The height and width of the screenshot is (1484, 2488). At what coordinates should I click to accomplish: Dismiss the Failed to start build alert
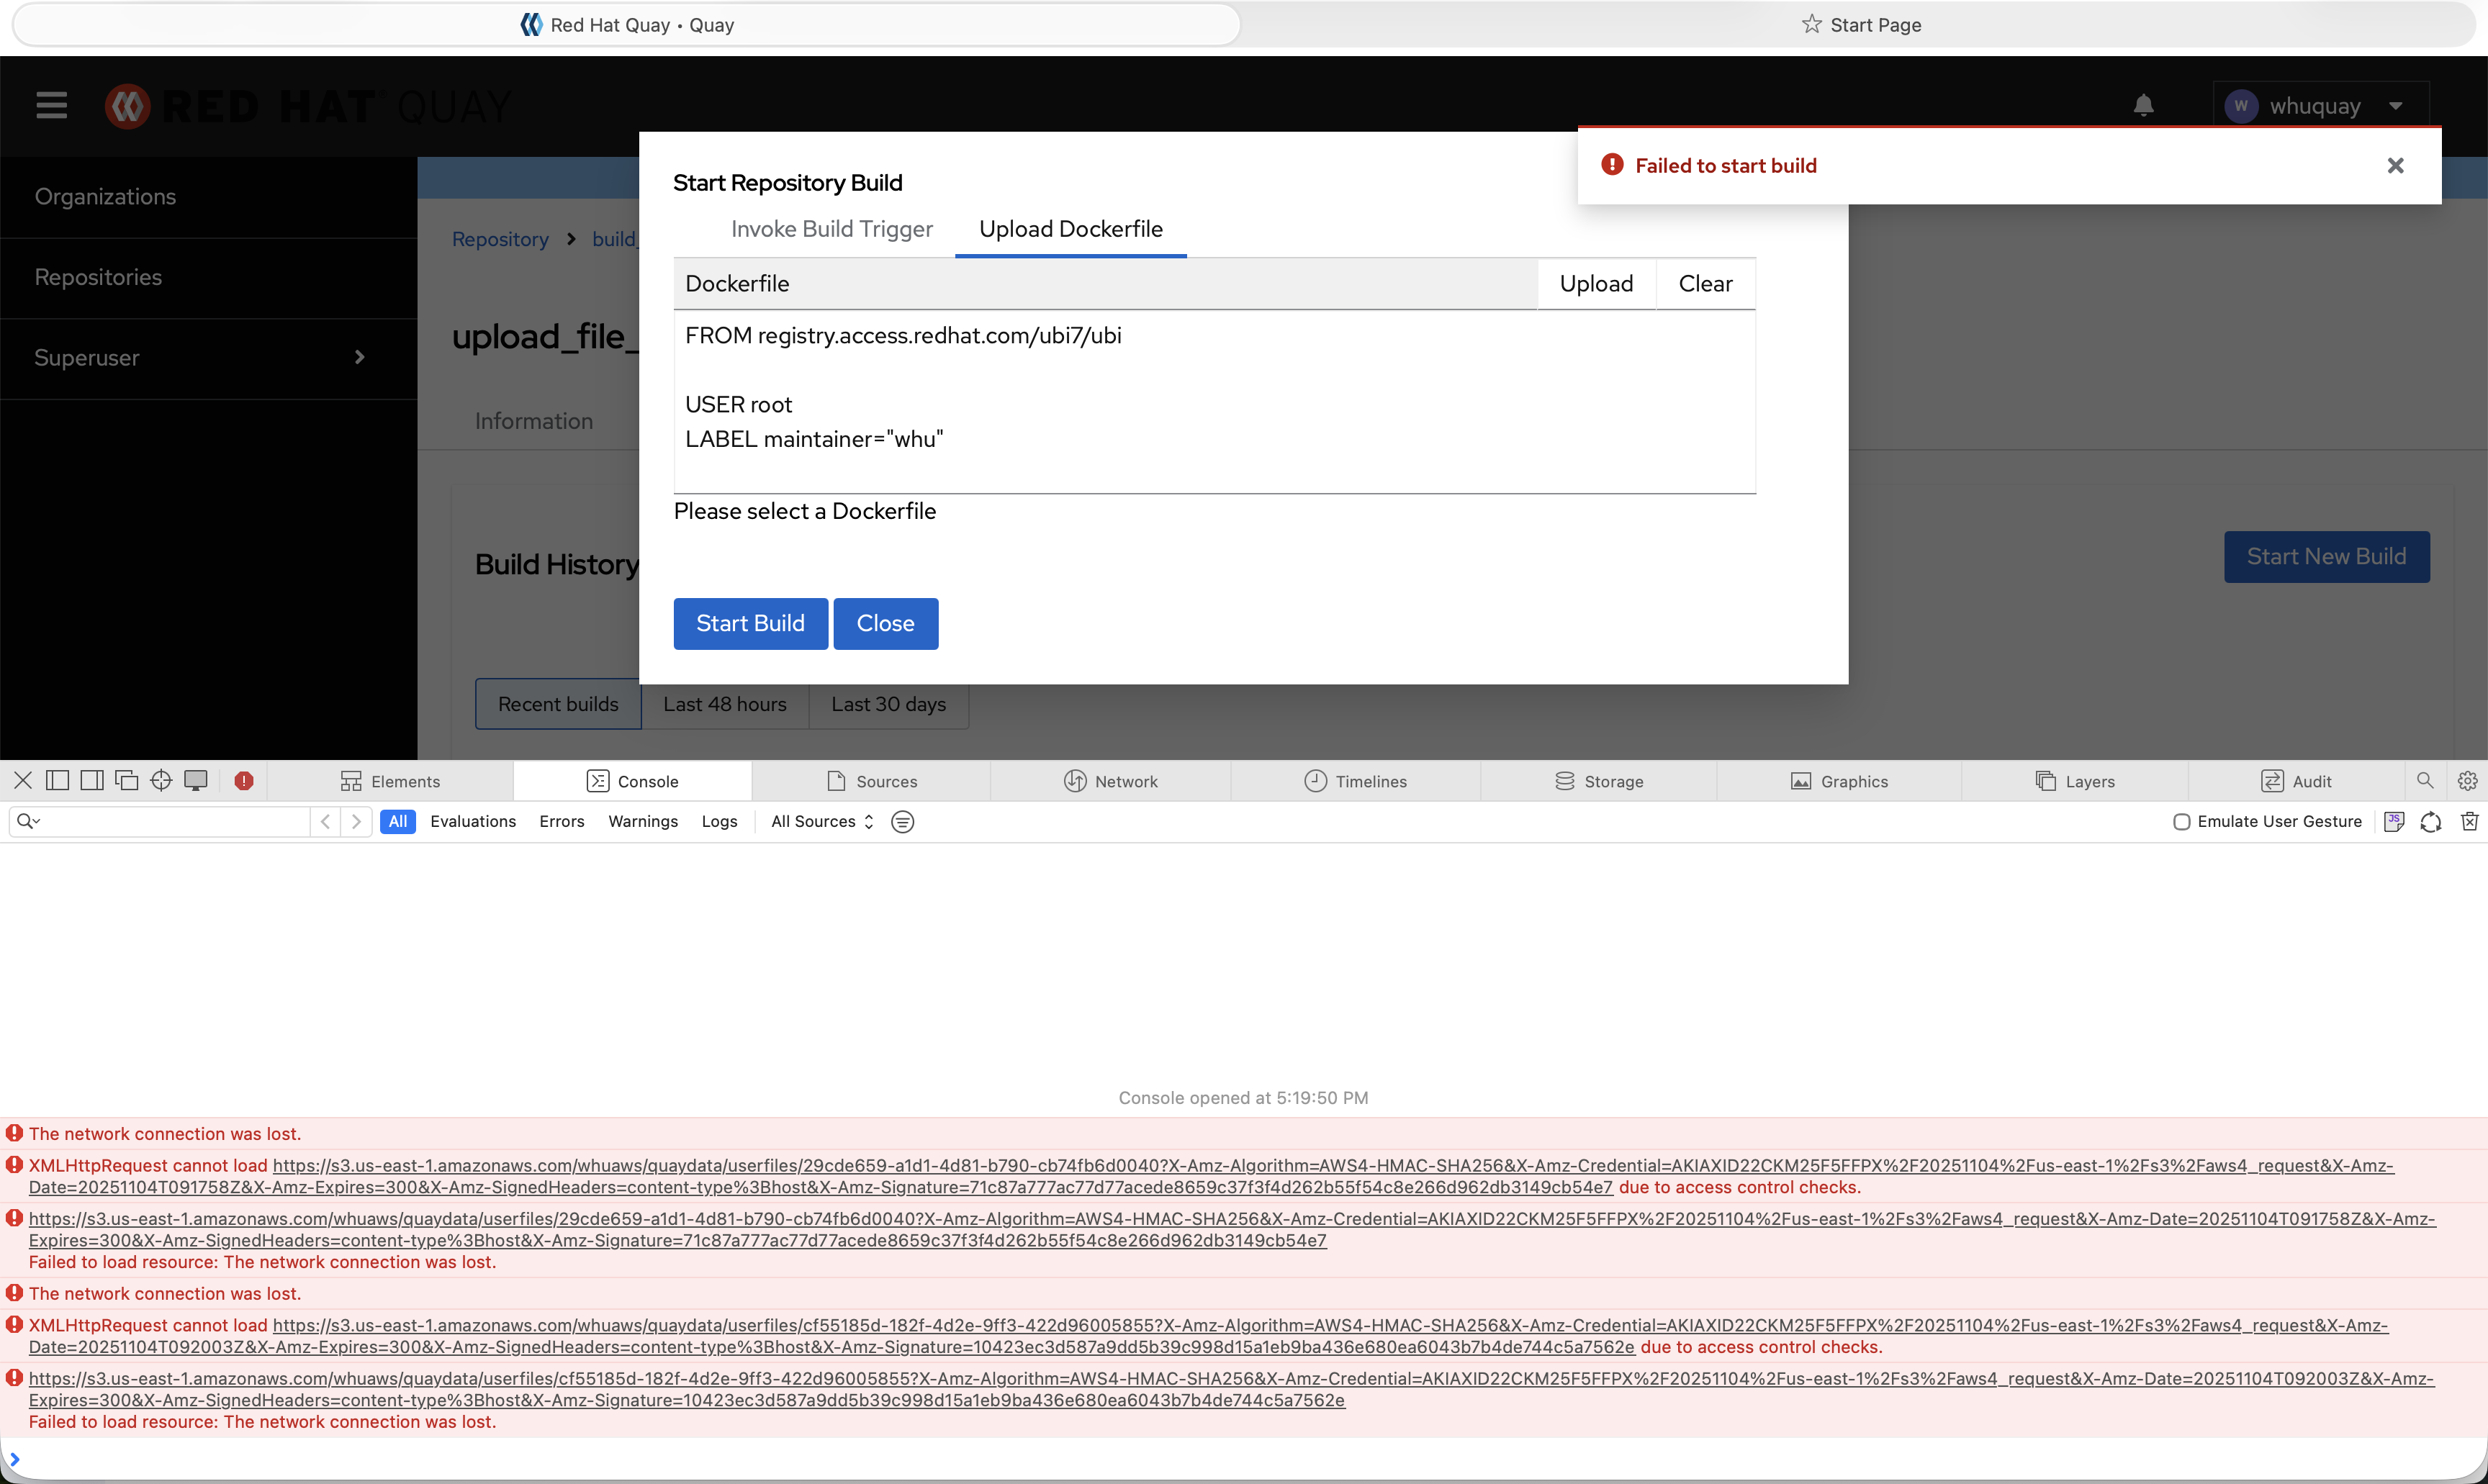point(2395,166)
